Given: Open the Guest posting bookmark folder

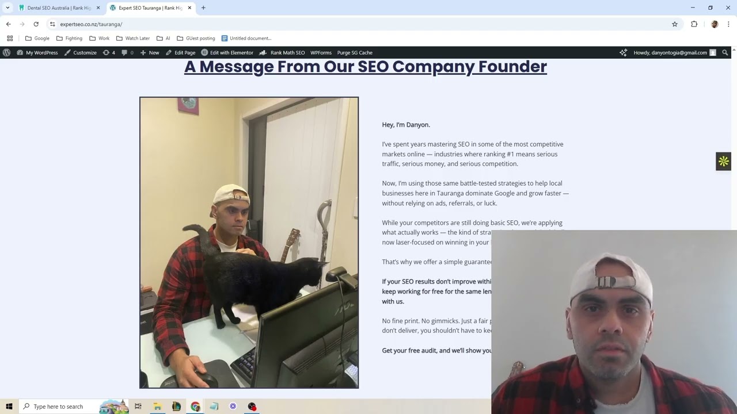Looking at the screenshot, I should pos(196,38).
